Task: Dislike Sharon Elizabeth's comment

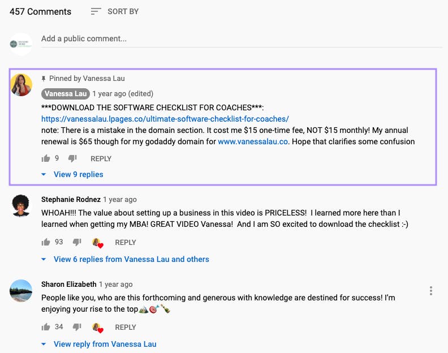Action: click(77, 327)
